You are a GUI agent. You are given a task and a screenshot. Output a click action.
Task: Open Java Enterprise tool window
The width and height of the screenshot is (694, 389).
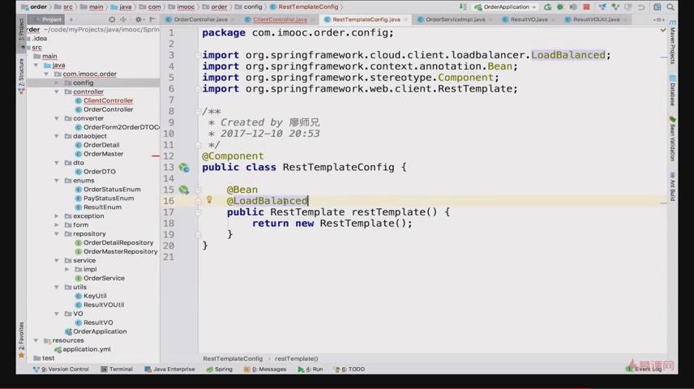(169, 369)
